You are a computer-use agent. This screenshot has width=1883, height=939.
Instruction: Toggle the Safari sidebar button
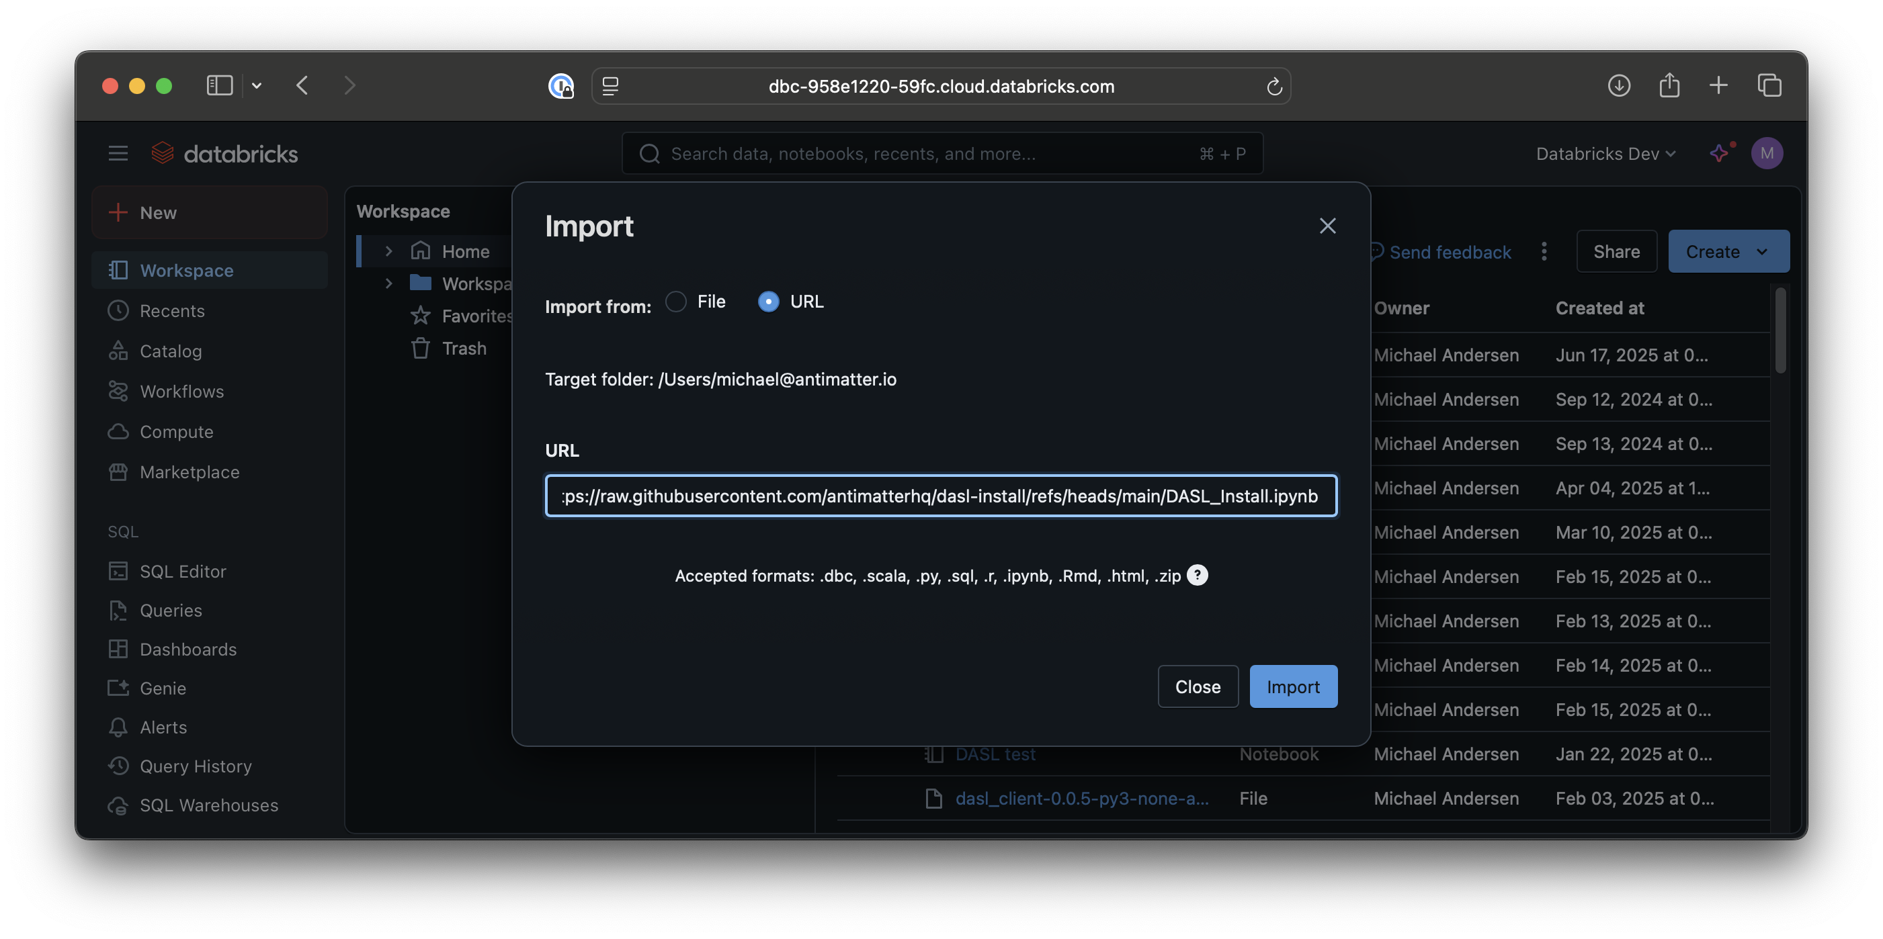pos(219,86)
